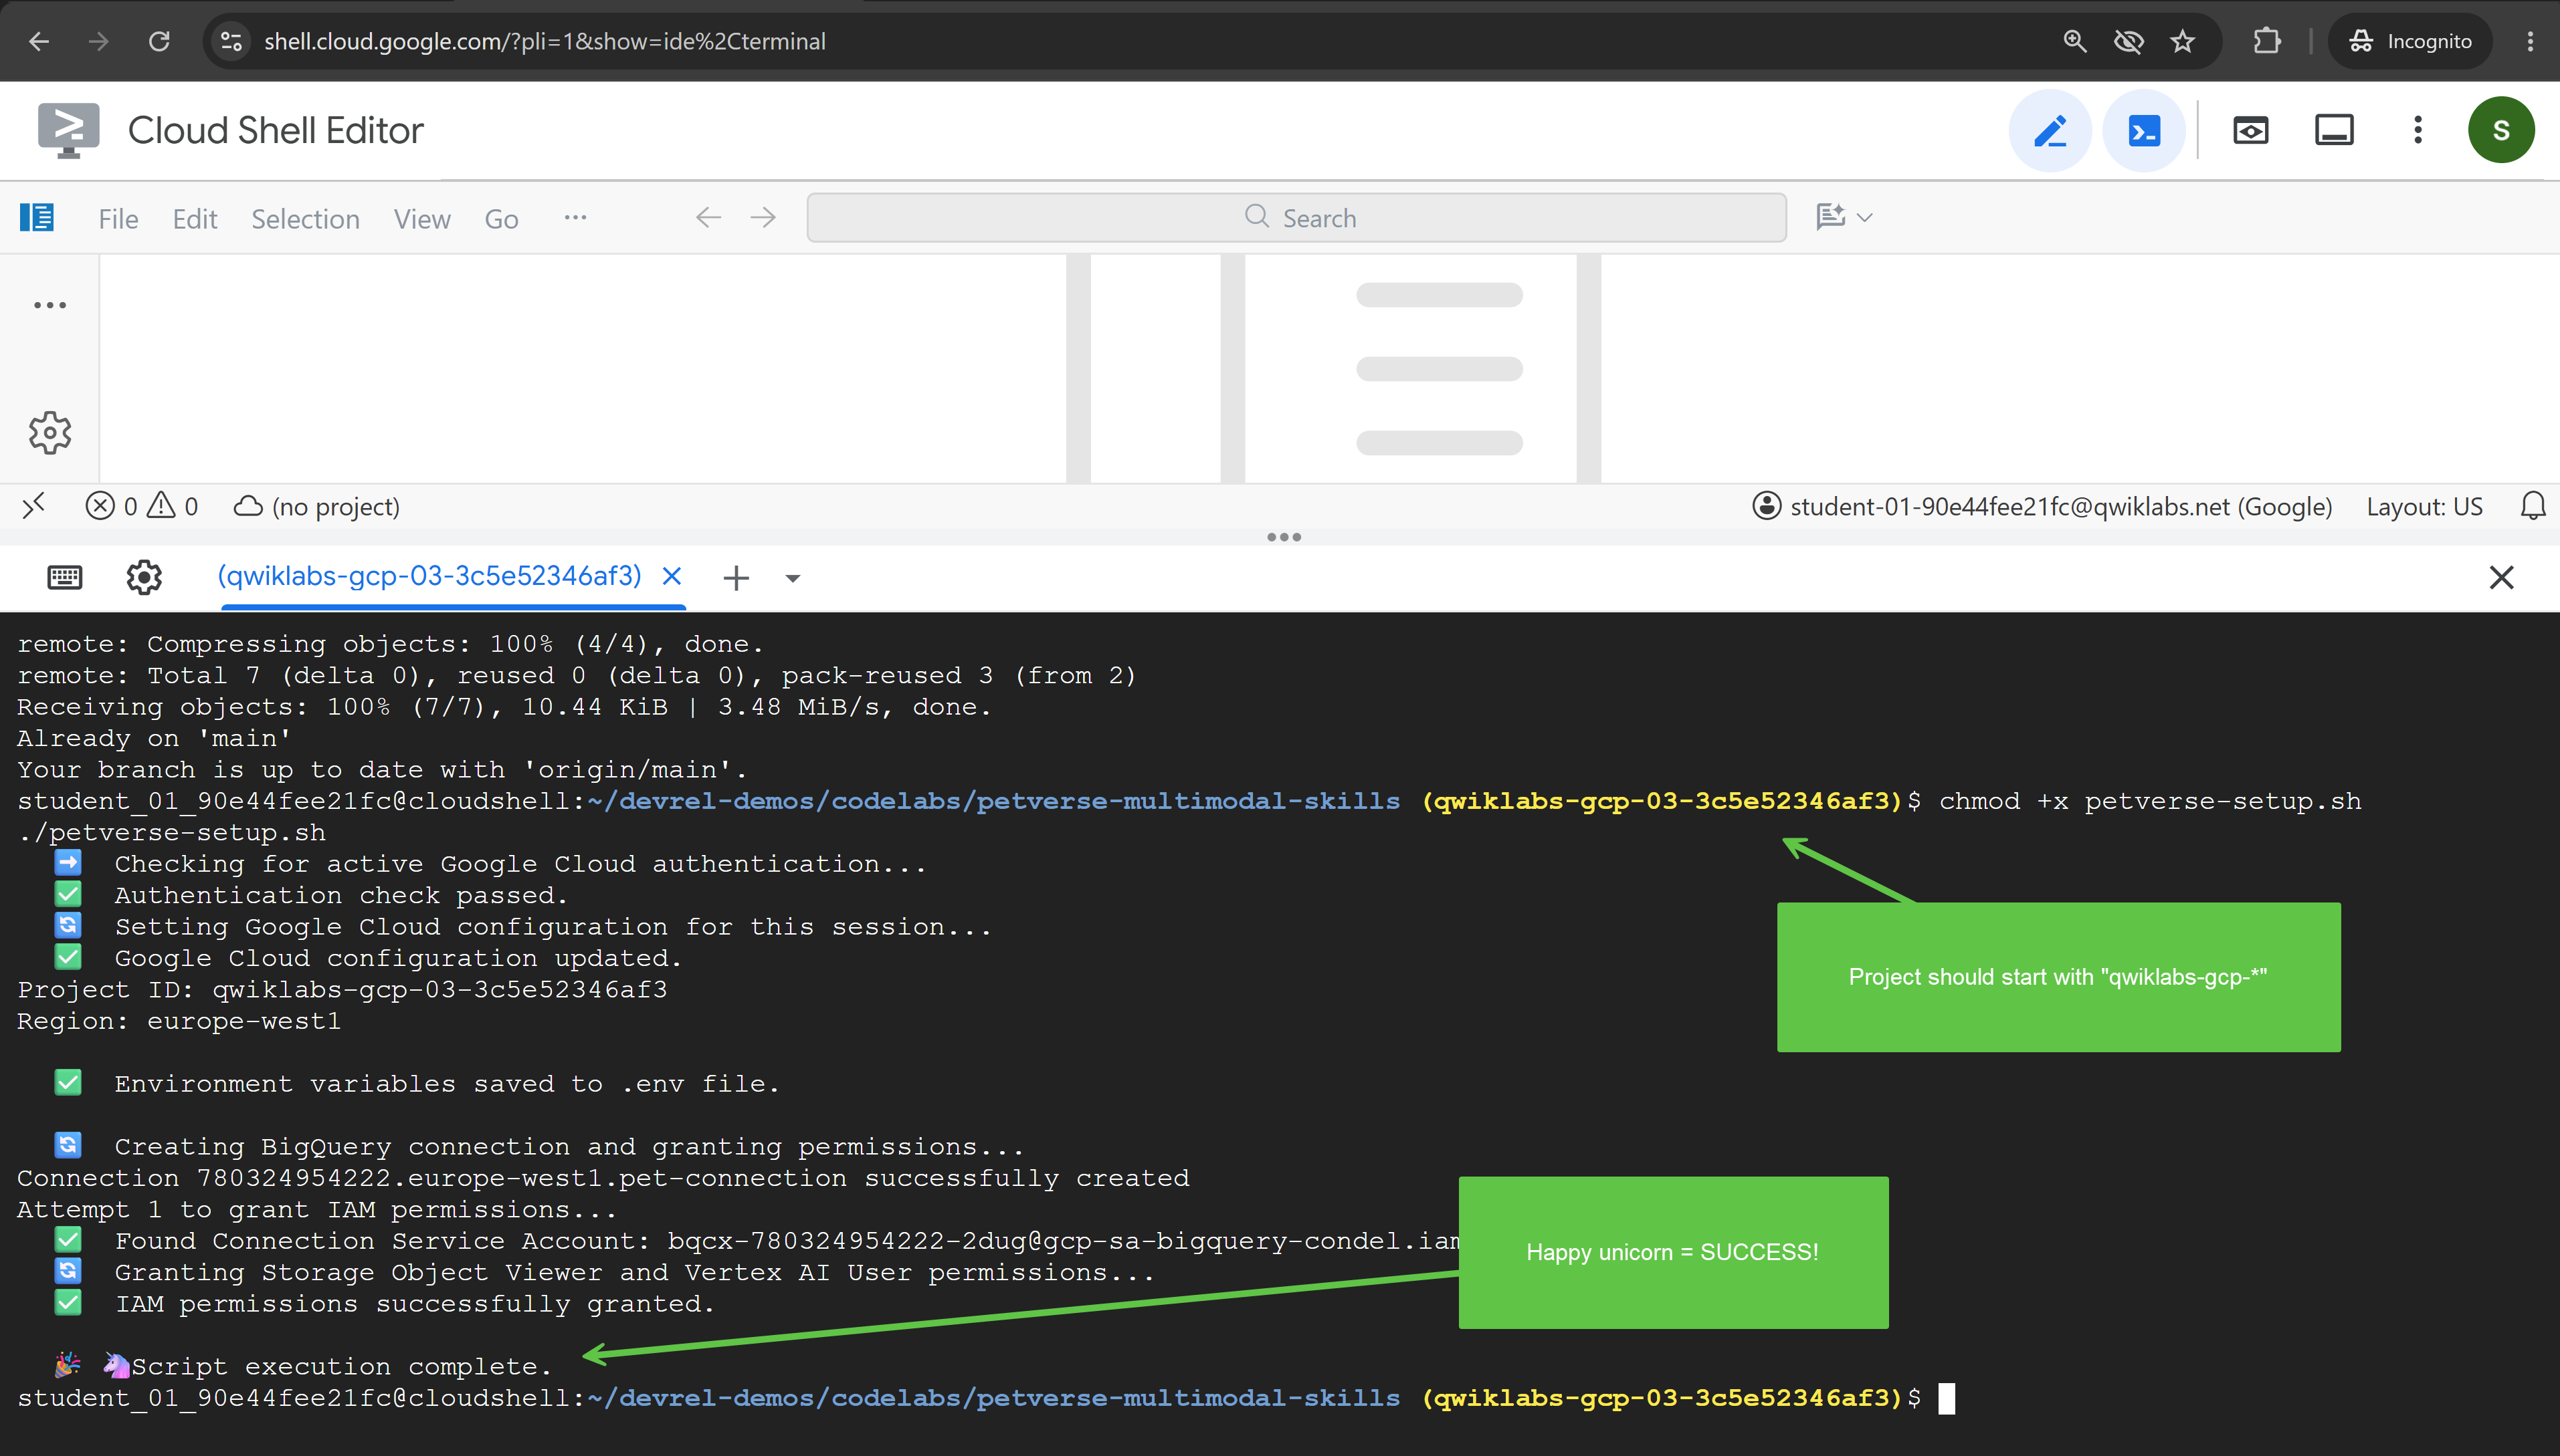Click the (no project) status item
2560x1456 pixels.
[316, 507]
